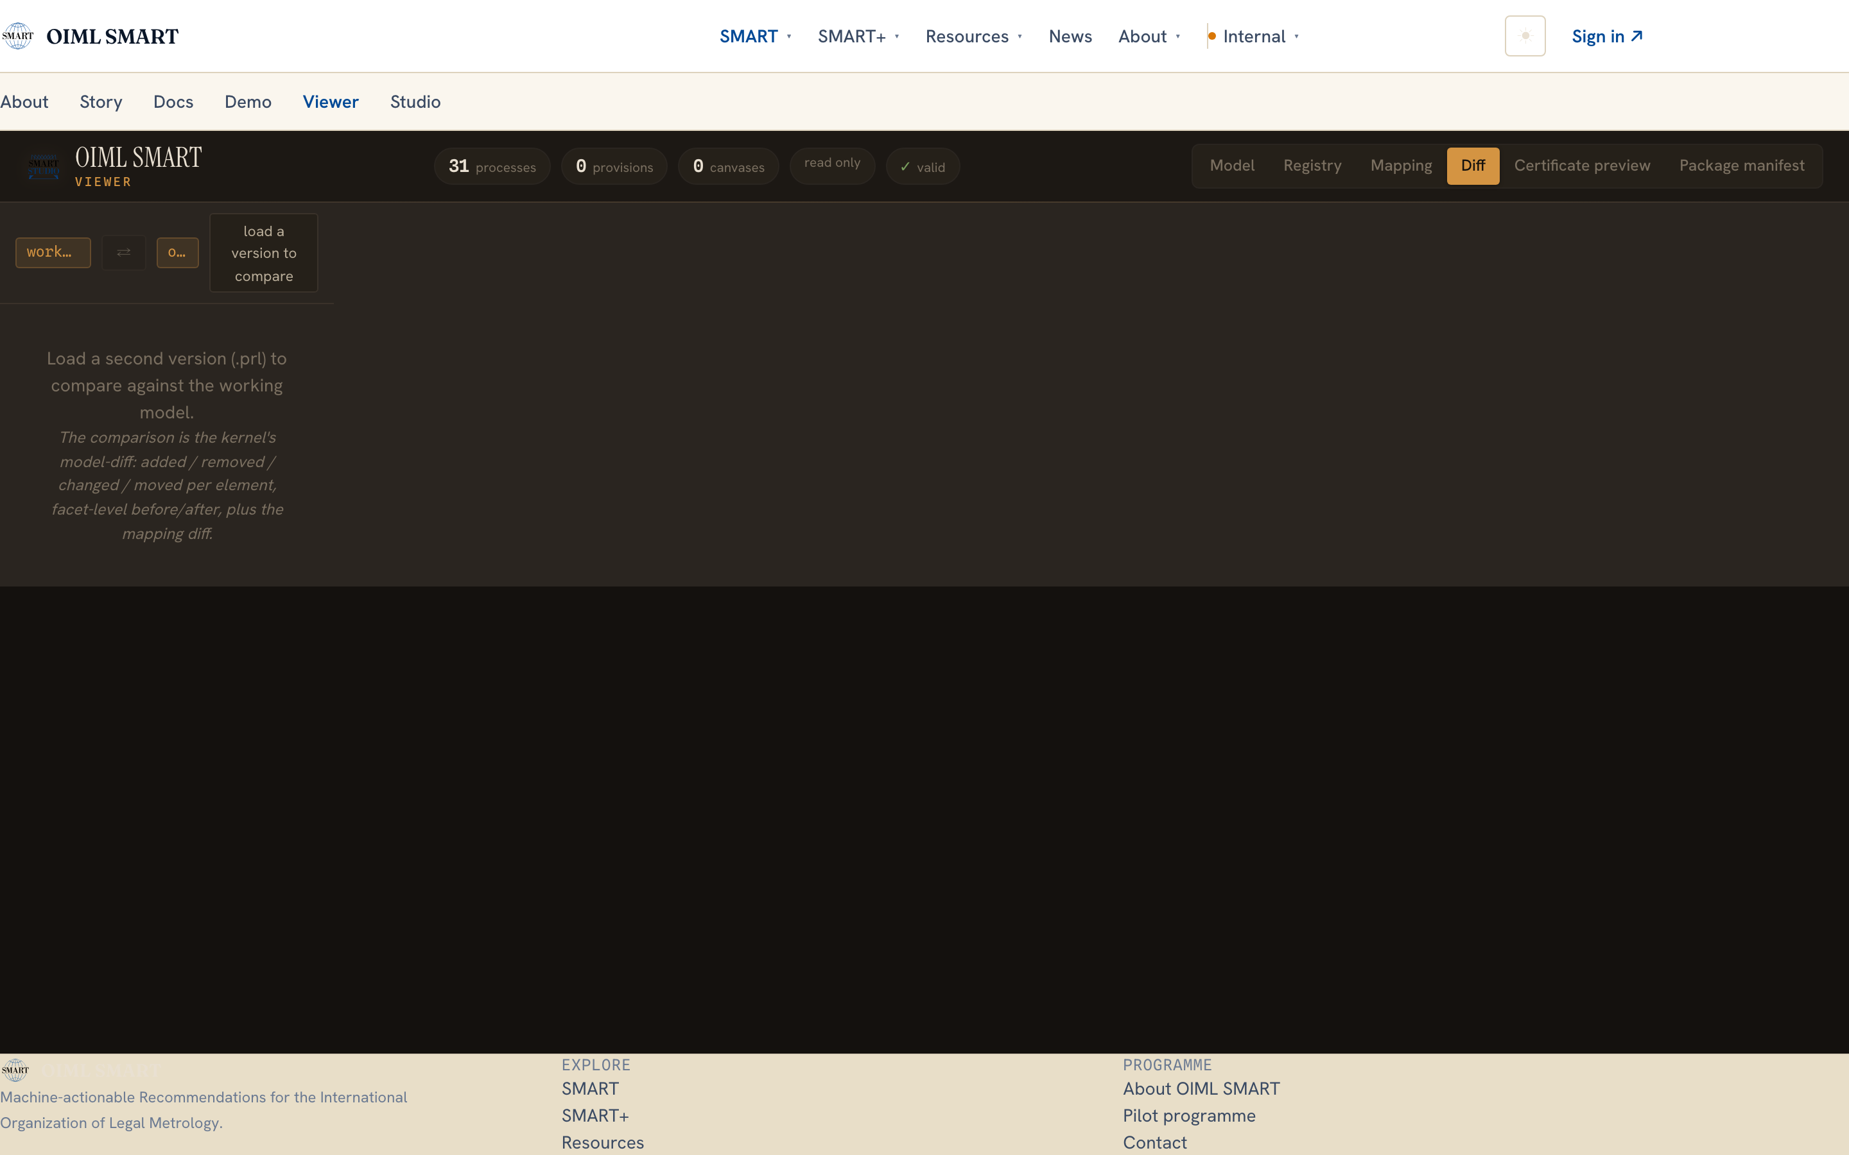Click the footer 'Machine-actionable Recommendations' tagline
Viewport: 1849px width, 1155px height.
tap(204, 1110)
